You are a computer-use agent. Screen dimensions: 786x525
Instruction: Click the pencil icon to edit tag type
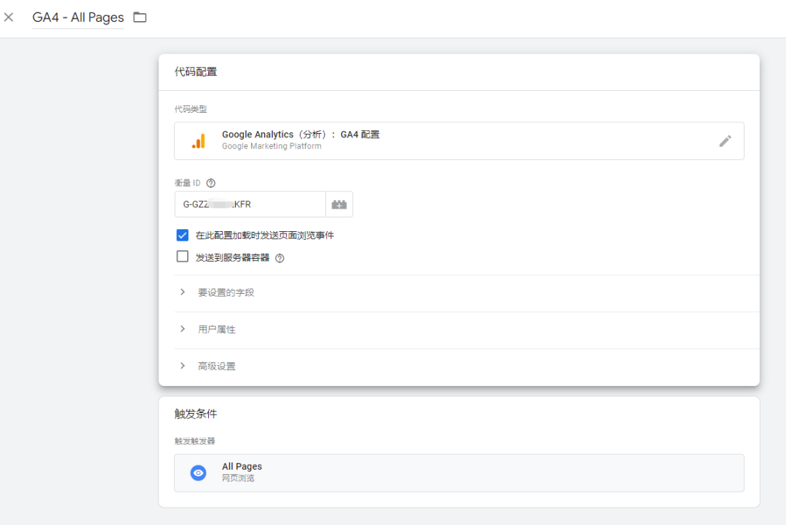click(x=726, y=140)
